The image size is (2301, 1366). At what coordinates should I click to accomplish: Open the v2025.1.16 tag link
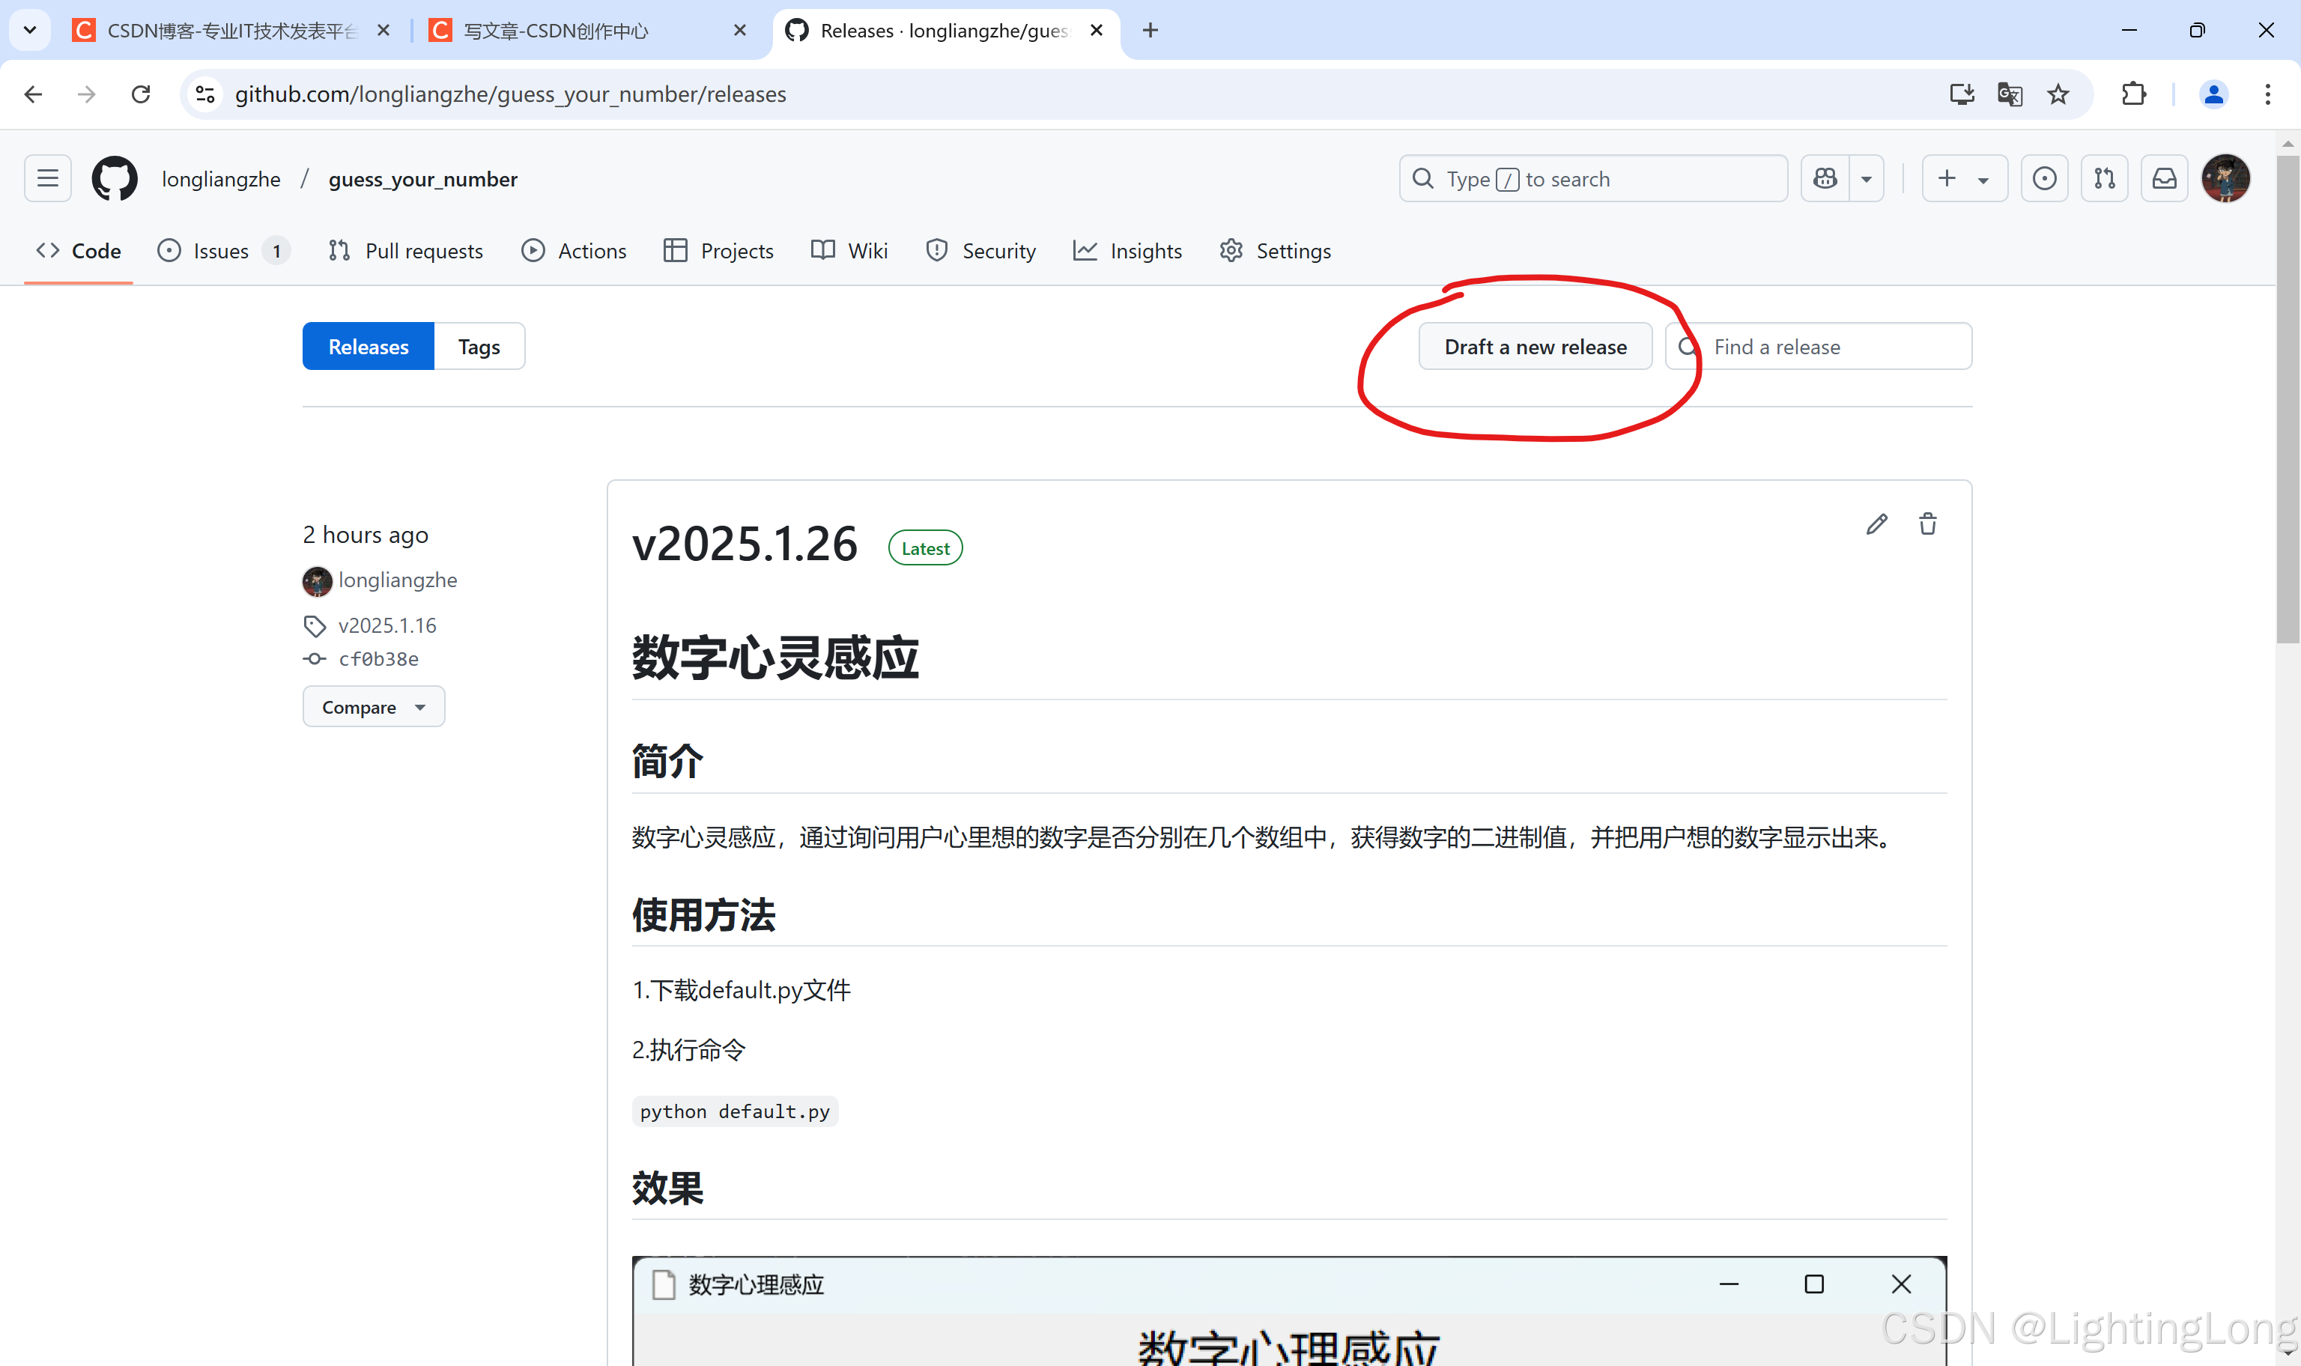coord(386,626)
